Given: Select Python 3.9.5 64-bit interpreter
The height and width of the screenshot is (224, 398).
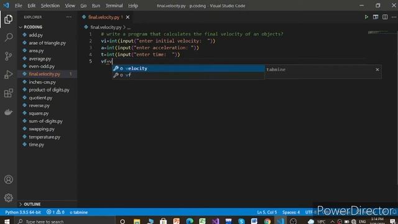Looking at the screenshot, I should click(23, 212).
